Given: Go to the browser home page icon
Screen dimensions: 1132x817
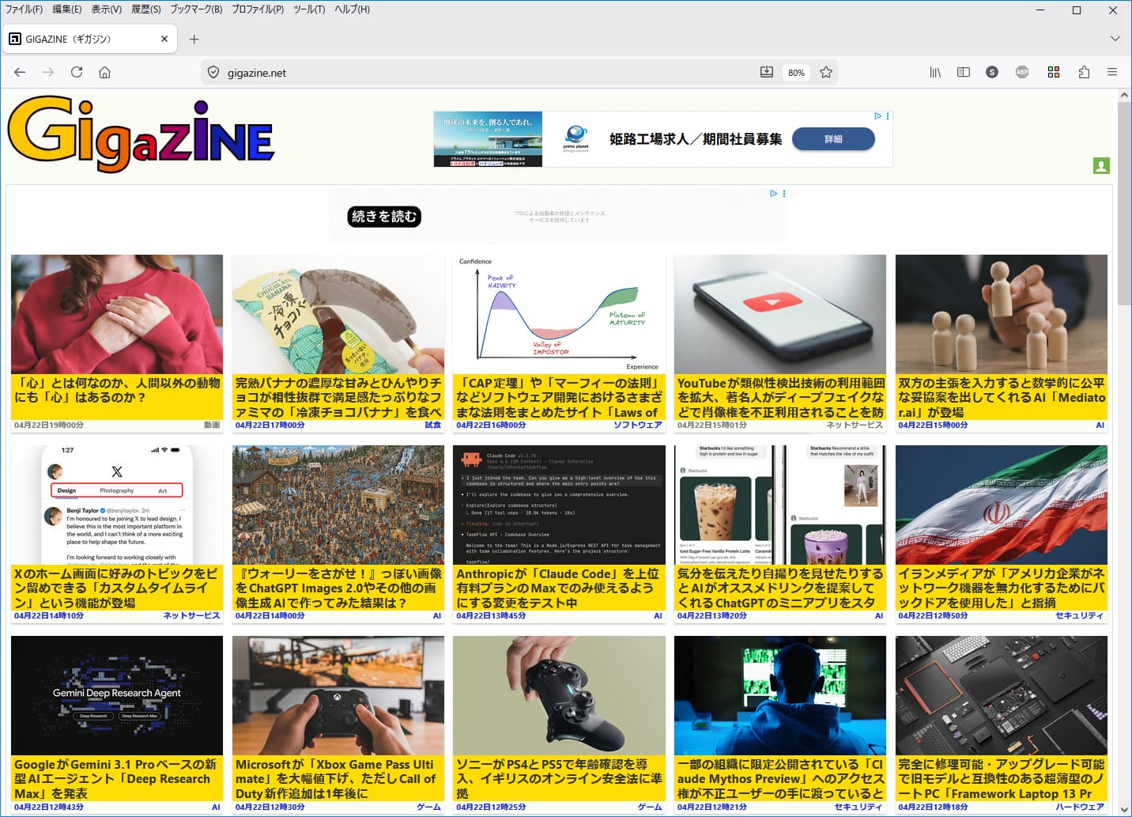Looking at the screenshot, I should pos(104,72).
